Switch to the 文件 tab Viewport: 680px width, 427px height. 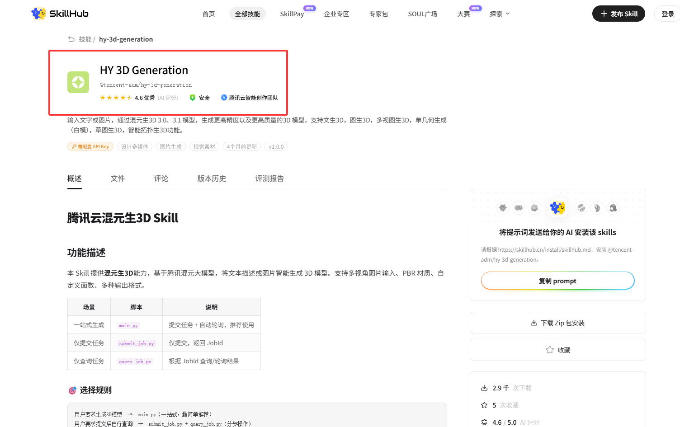(x=118, y=179)
